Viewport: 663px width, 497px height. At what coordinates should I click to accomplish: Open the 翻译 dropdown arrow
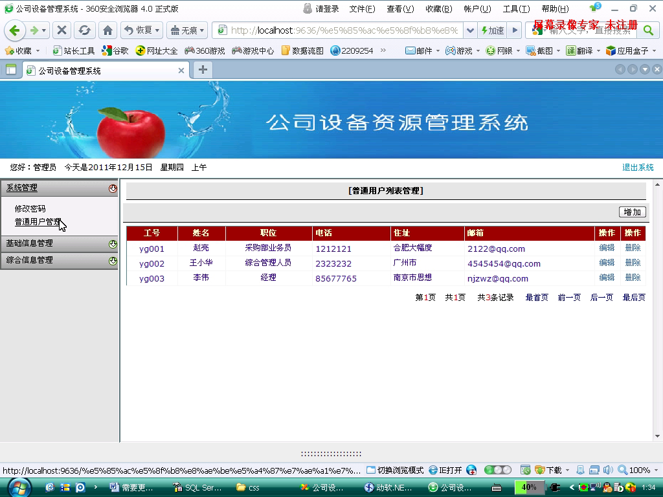pyautogui.click(x=598, y=50)
